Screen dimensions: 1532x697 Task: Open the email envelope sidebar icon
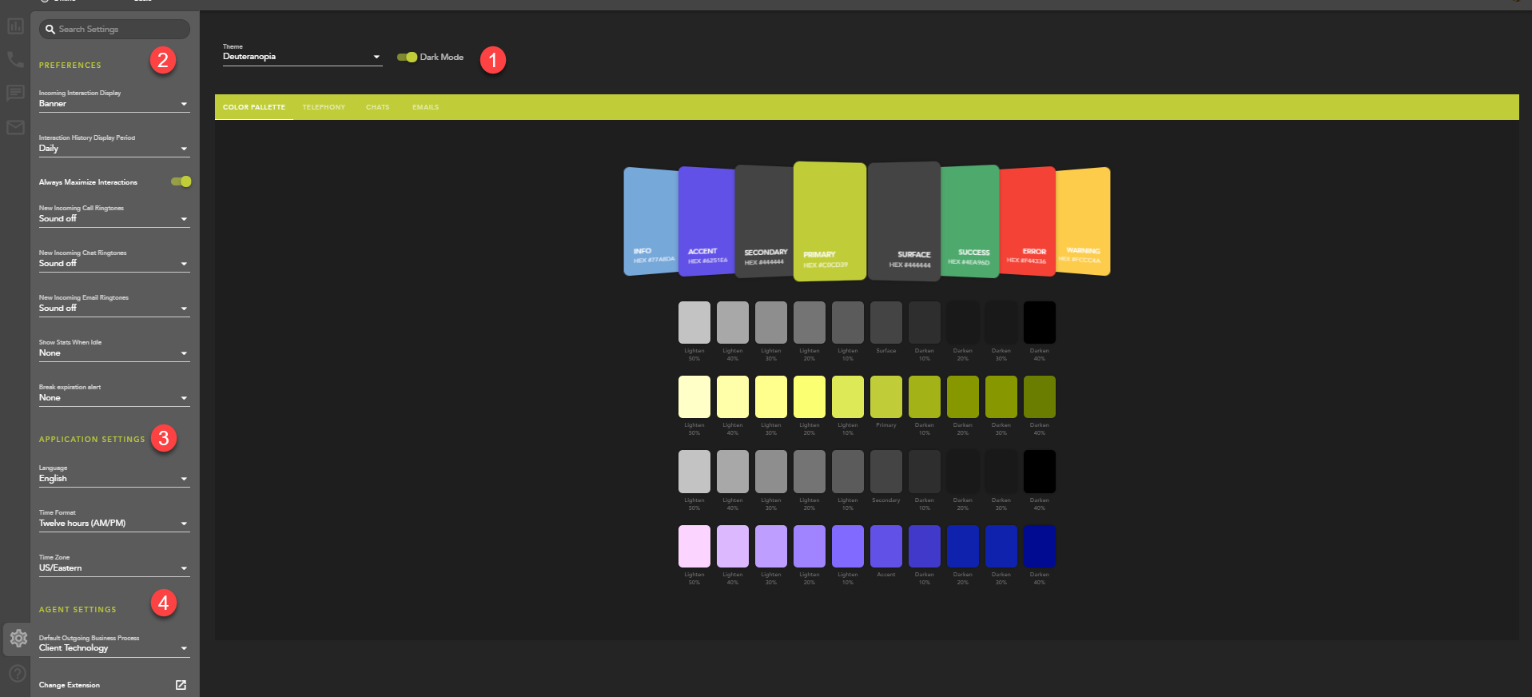coord(15,127)
